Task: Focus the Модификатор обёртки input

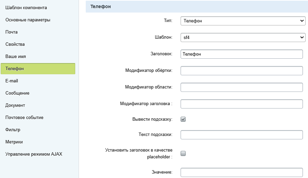Action: tap(241, 71)
